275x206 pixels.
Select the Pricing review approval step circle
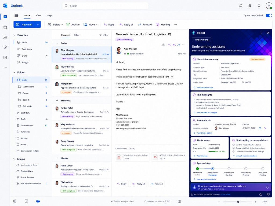point(212,168)
